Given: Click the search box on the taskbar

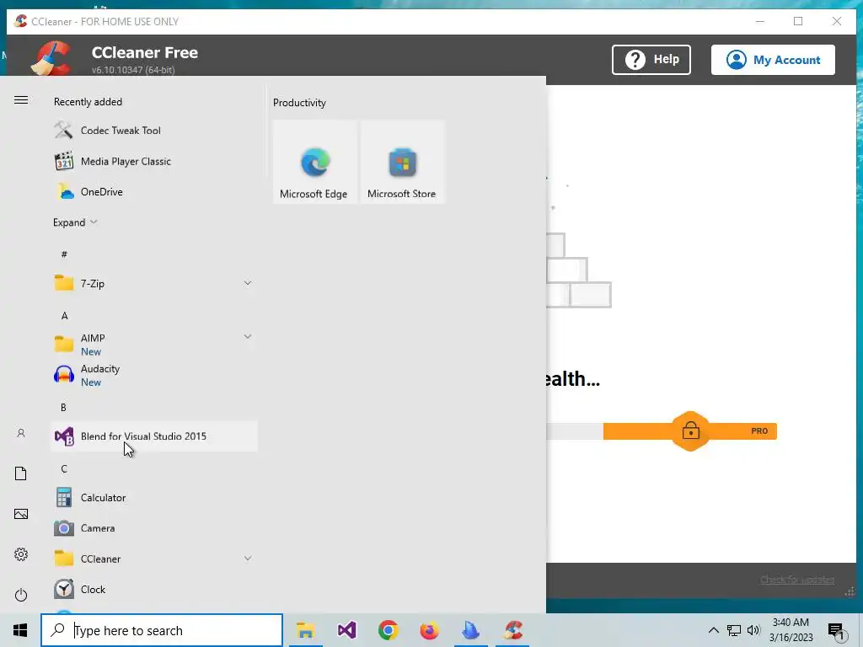Looking at the screenshot, I should [x=162, y=630].
